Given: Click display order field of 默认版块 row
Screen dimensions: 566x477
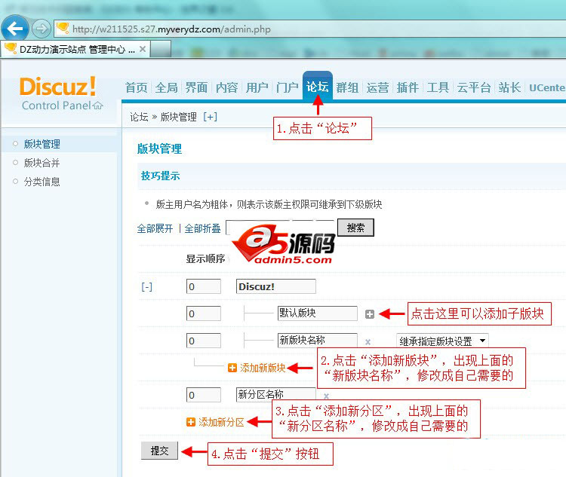Looking at the screenshot, I should [x=204, y=313].
